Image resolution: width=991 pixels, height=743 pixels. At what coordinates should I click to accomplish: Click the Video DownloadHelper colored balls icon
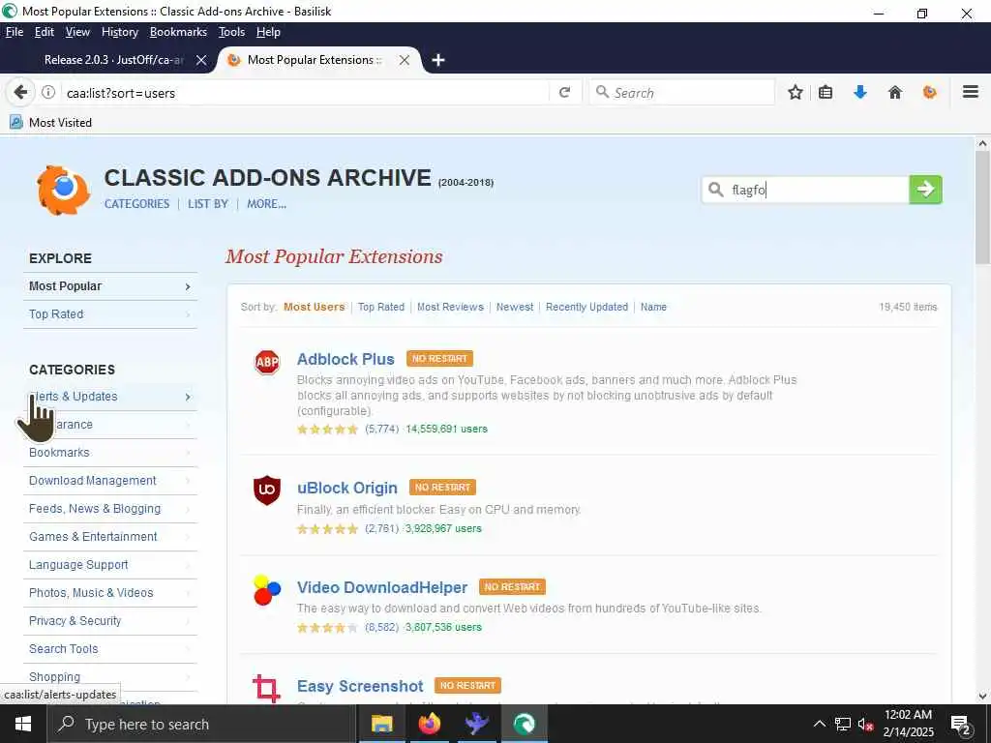point(267,589)
